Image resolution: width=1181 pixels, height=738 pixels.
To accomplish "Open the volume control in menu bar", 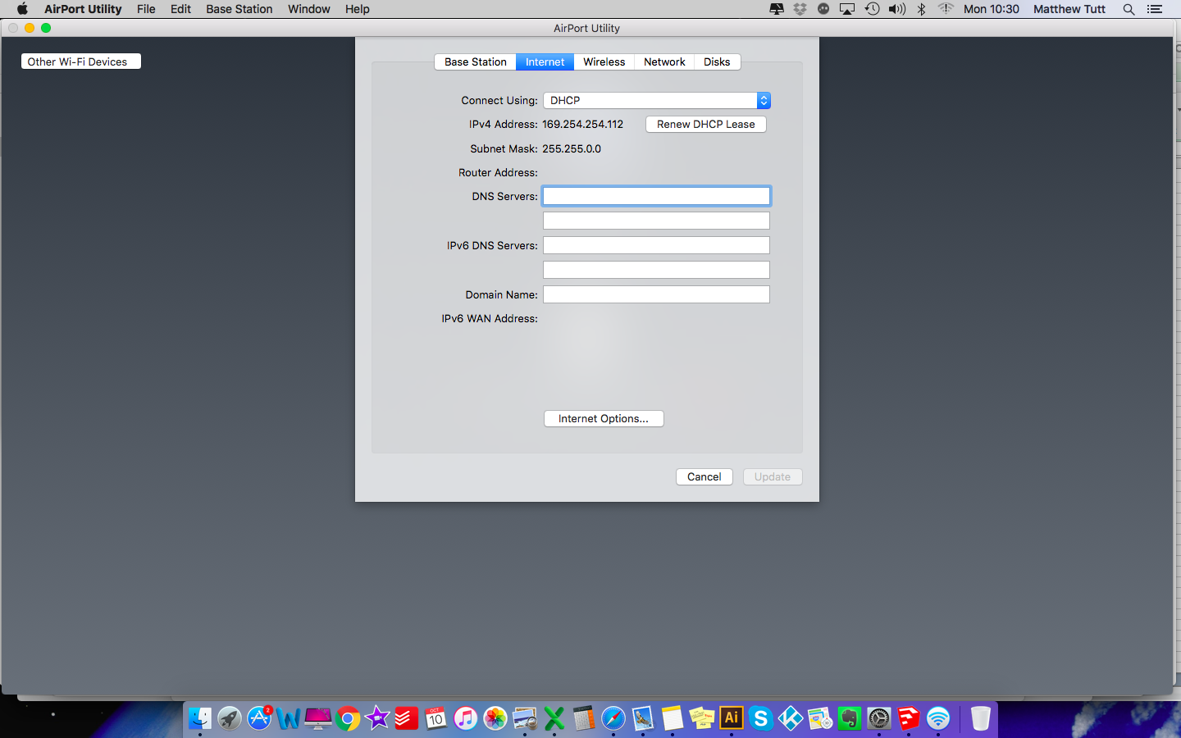I will pos(897,9).
